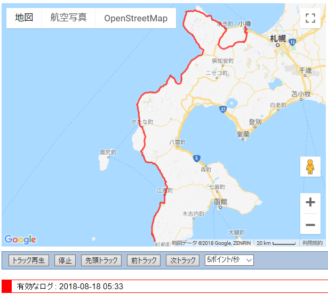Click the 20 km map scale

coord(276,243)
